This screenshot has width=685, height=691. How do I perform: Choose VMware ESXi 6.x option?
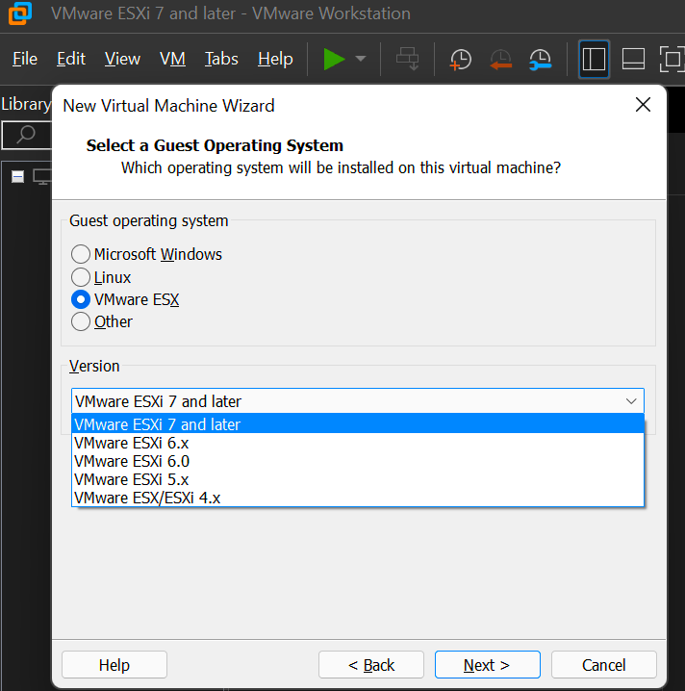358,443
